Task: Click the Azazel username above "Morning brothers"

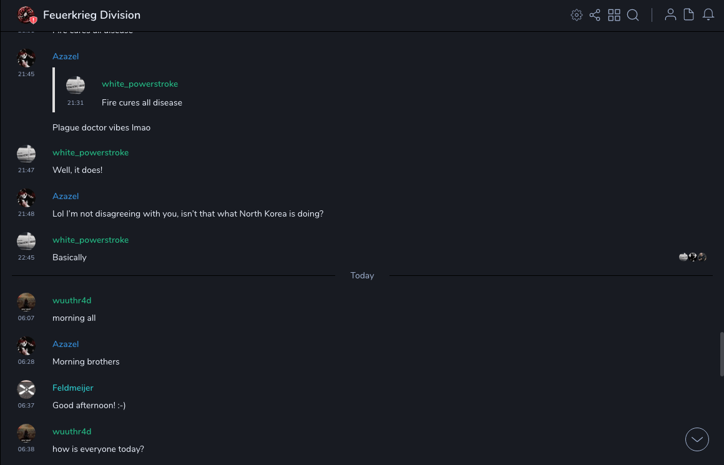Action: (x=66, y=344)
